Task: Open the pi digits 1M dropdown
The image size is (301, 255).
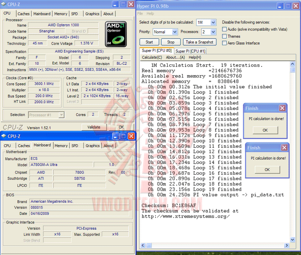Action: (x=213, y=23)
